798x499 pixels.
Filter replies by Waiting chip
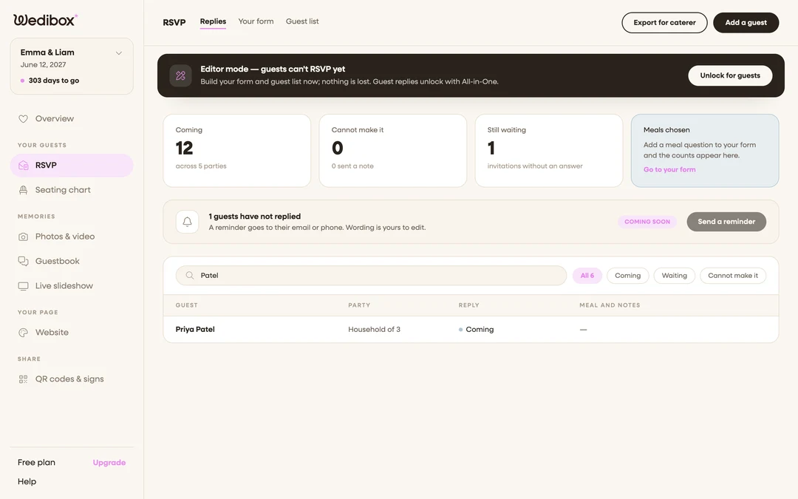click(675, 276)
